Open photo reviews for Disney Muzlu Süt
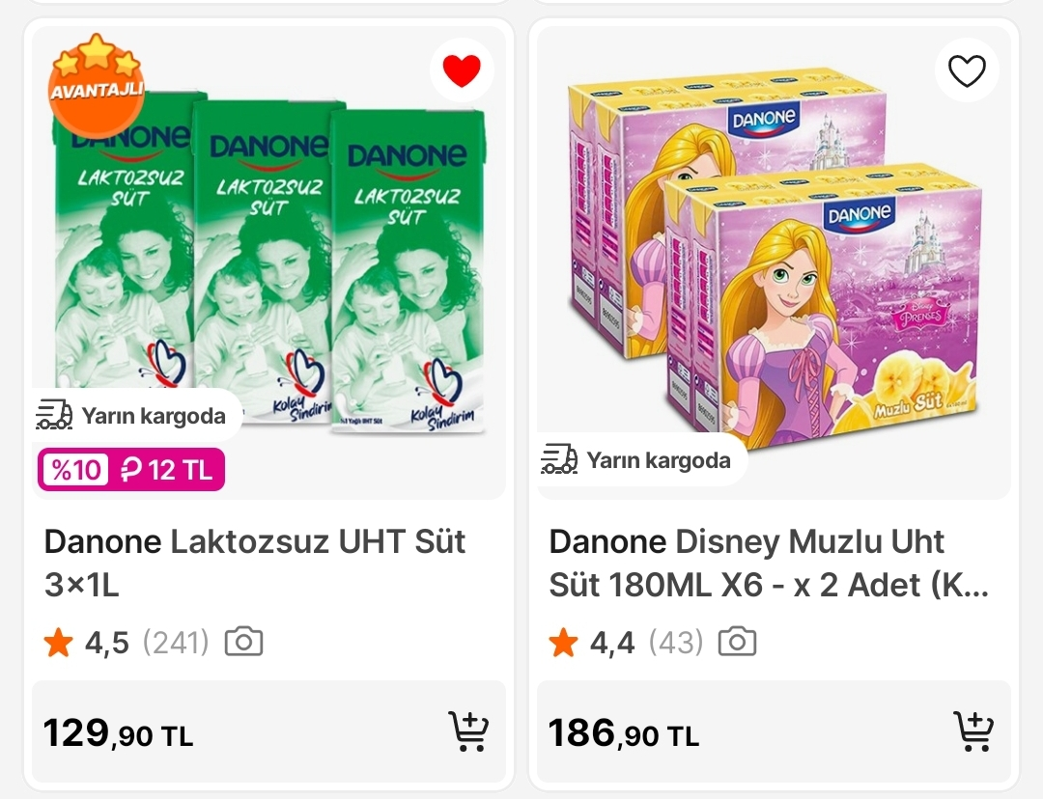Viewport: 1043px width, 799px height. (737, 642)
